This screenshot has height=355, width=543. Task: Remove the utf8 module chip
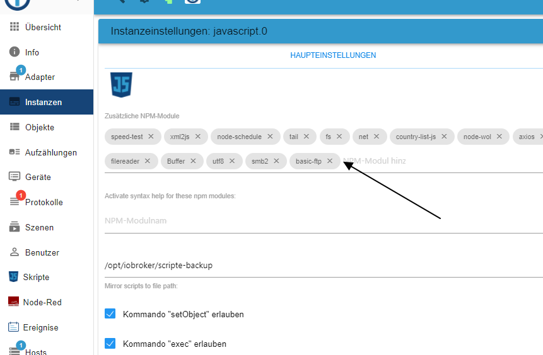point(232,161)
